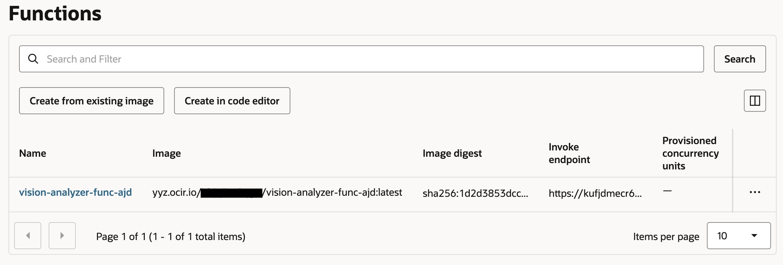Click the Page 1 of 1 pagination text
783x265 pixels.
coord(171,237)
